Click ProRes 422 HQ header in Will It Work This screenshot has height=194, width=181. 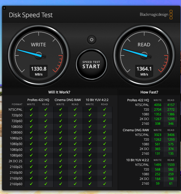click(x=38, y=100)
